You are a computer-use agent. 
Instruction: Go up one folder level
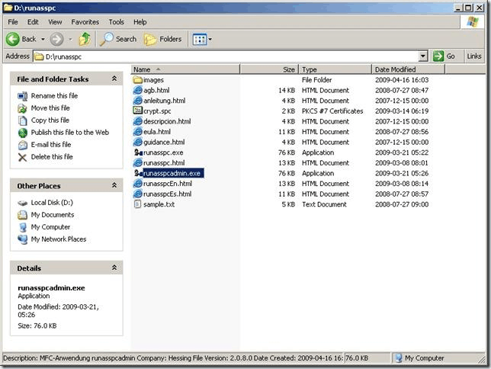[x=85, y=39]
